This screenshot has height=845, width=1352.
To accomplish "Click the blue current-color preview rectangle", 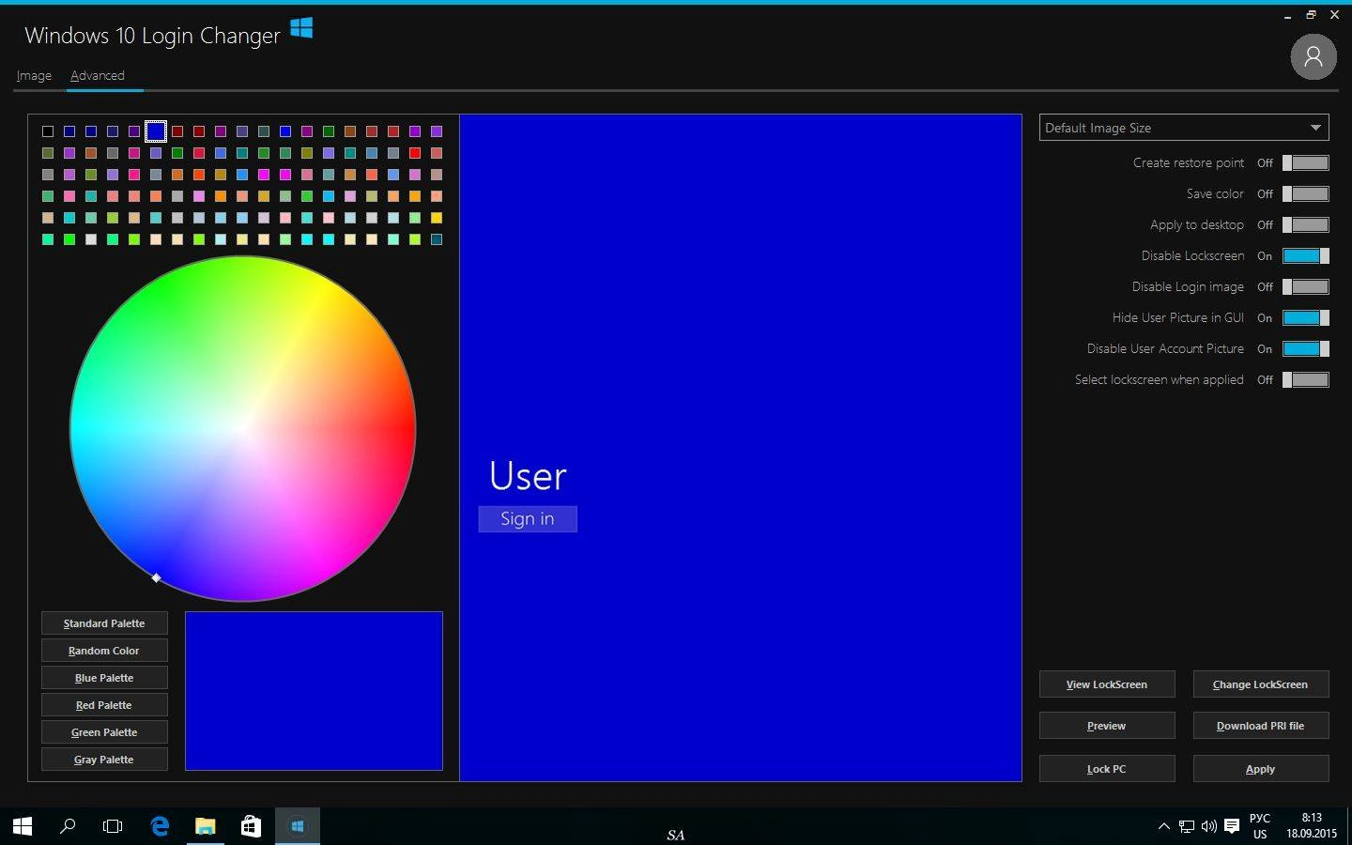I will (x=314, y=691).
